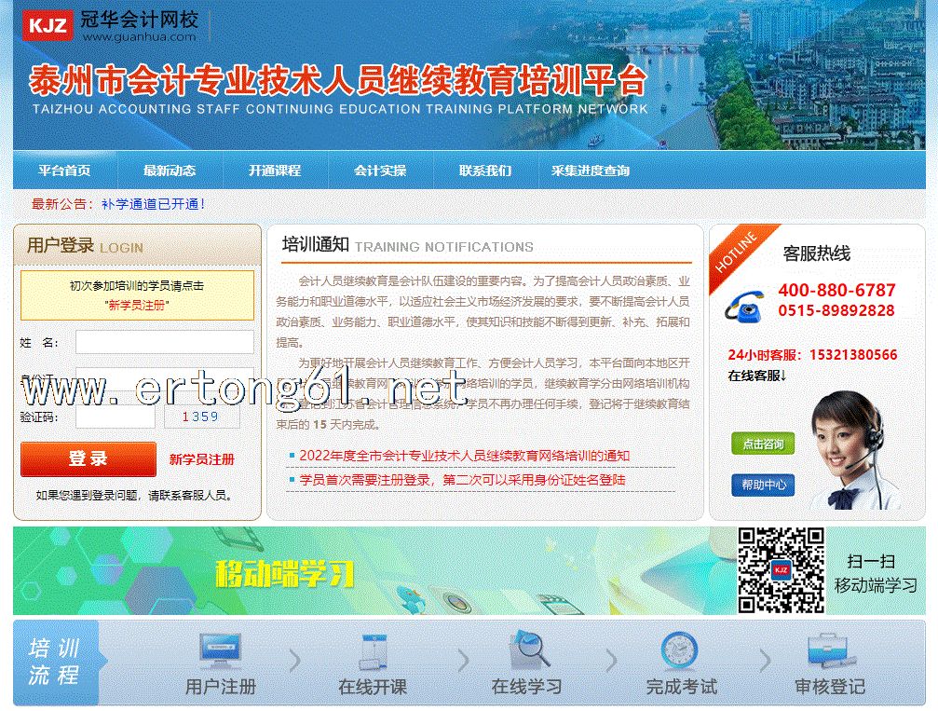Open the blue 帮助中心 button
Screen dimensions: 938x711
(763, 485)
